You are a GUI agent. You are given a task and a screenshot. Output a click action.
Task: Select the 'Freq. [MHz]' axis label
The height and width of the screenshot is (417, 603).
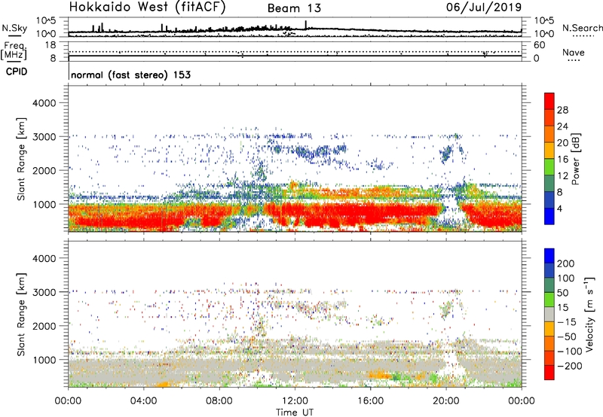pyautogui.click(x=14, y=50)
